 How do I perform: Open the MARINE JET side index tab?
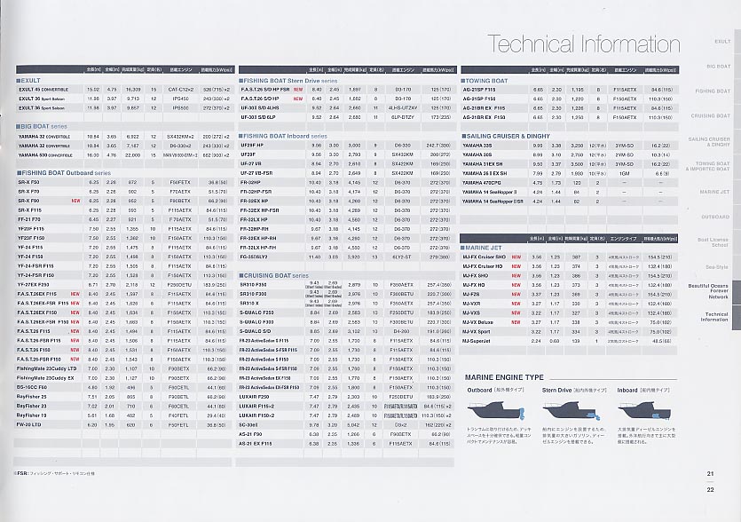click(714, 192)
